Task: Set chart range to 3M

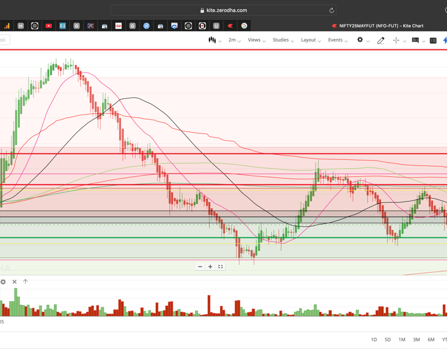Action: [x=416, y=340]
